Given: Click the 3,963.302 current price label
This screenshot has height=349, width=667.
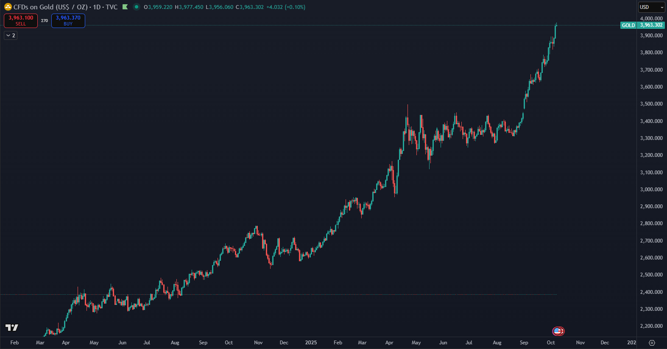Looking at the screenshot, I should (651, 25).
